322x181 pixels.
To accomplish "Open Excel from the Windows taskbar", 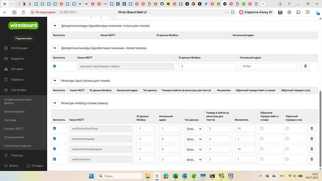I will (175, 176).
